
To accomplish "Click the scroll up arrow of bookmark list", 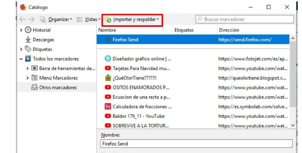I will (x=293, y=39).
